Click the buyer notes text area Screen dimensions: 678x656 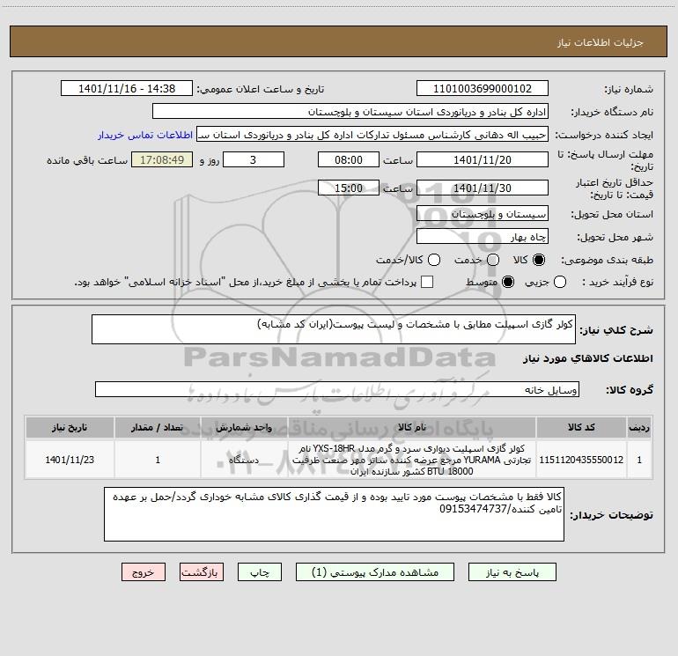click(334, 513)
